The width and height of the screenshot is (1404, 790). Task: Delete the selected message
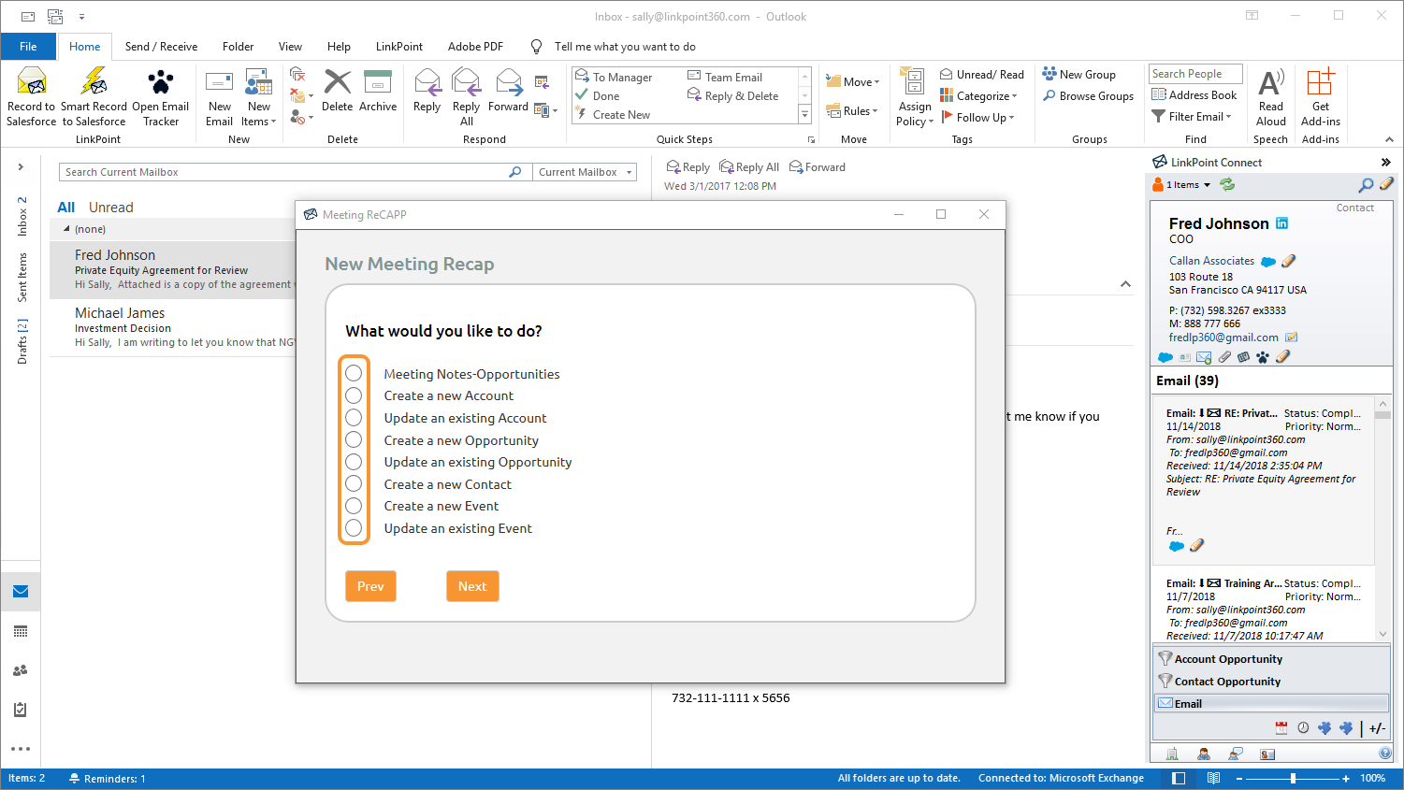click(338, 91)
